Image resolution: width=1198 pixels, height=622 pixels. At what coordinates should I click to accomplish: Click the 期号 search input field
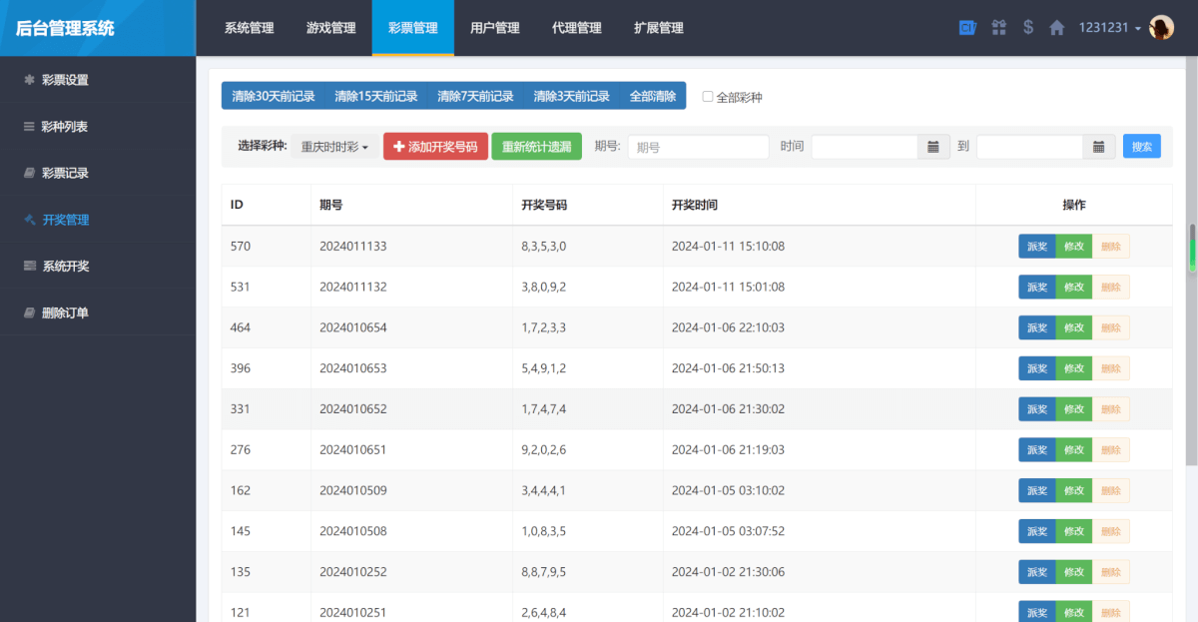pyautogui.click(x=698, y=147)
